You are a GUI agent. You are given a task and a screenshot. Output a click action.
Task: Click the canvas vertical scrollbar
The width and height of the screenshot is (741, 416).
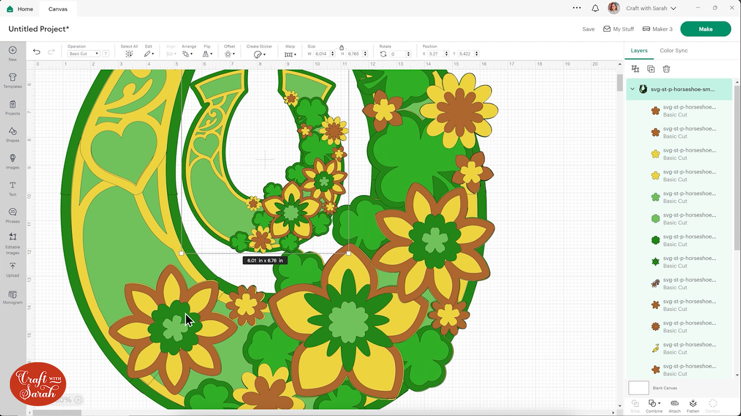pyautogui.click(x=619, y=83)
